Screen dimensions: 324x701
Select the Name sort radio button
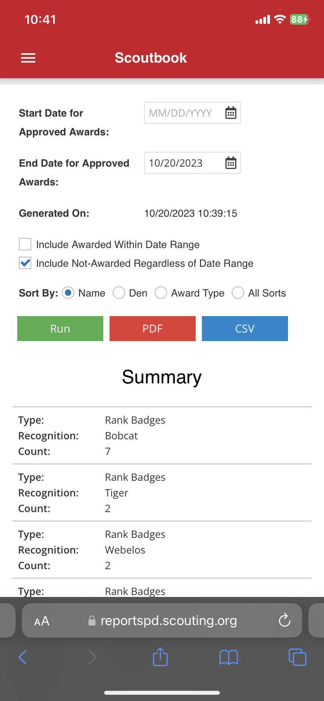pos(68,293)
